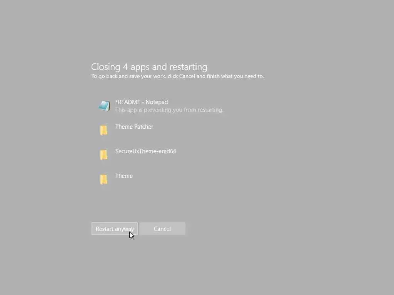Select the standalone Theme entry label

click(x=124, y=176)
